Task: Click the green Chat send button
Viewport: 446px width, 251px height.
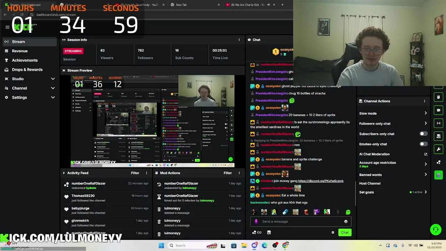Action: (345, 233)
